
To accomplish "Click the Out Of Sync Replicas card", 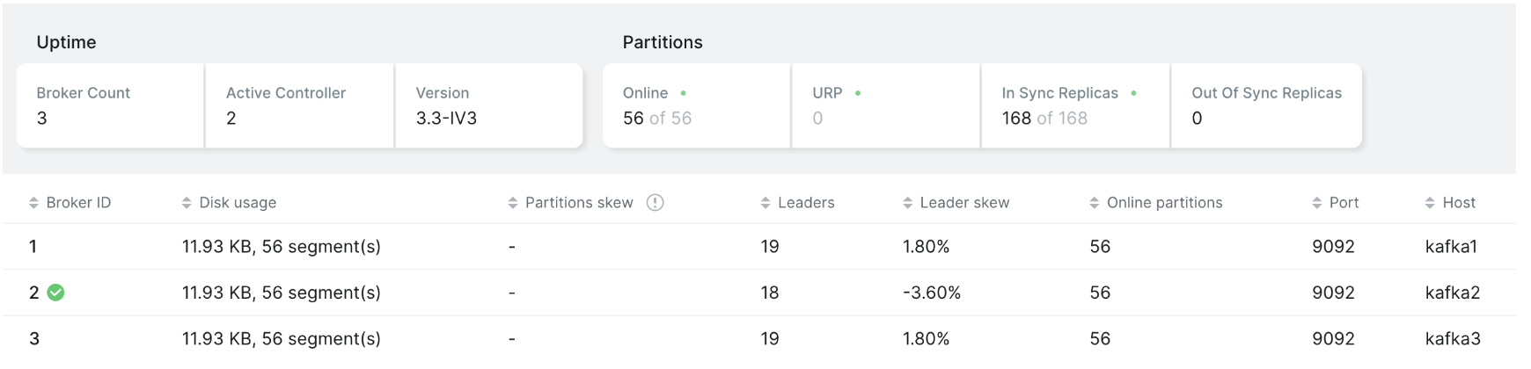I will coord(1266,105).
